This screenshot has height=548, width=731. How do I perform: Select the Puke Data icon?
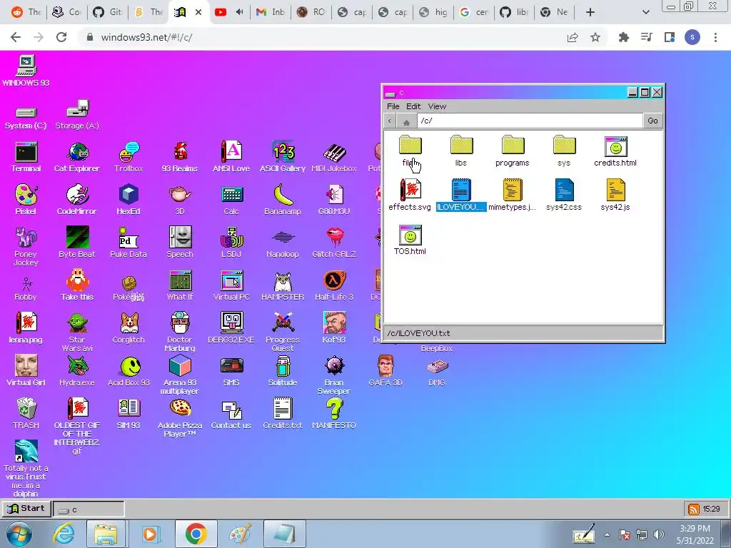128,243
